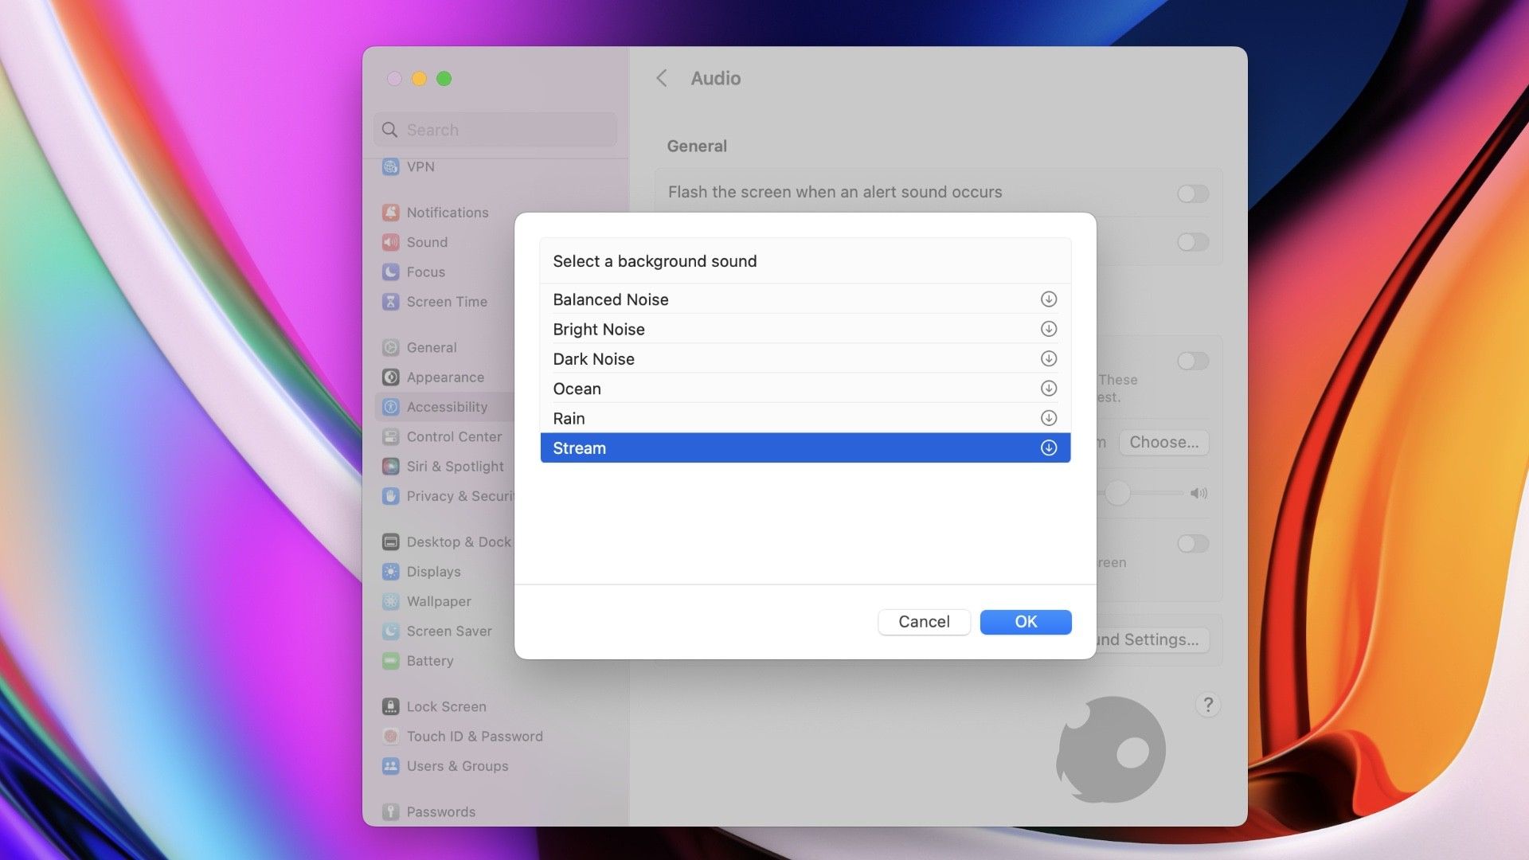
Task: Confirm the Stream sound with OK
Action: tap(1025, 622)
